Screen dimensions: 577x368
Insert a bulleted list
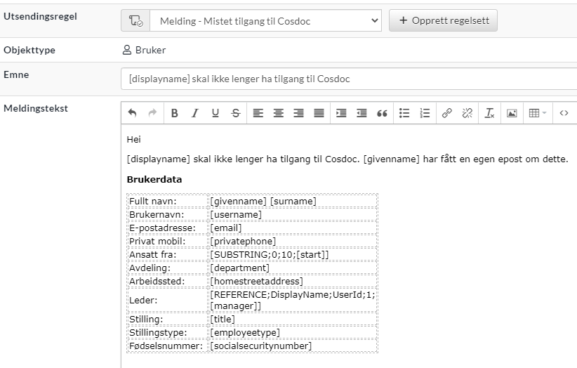coord(404,113)
